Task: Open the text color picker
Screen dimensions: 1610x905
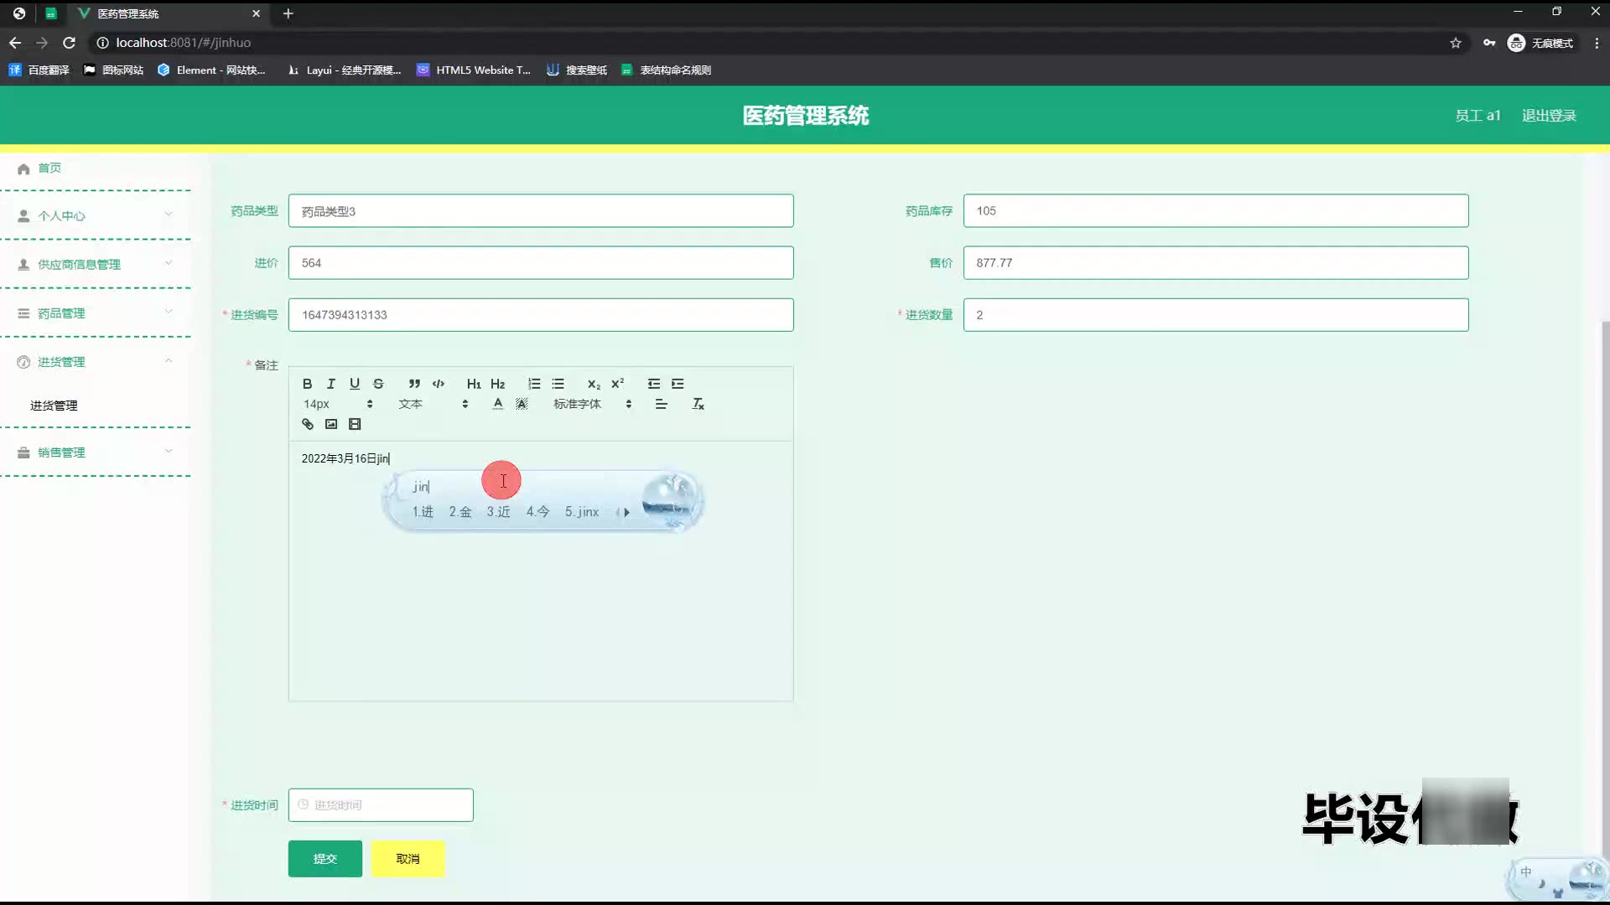Action: (498, 404)
